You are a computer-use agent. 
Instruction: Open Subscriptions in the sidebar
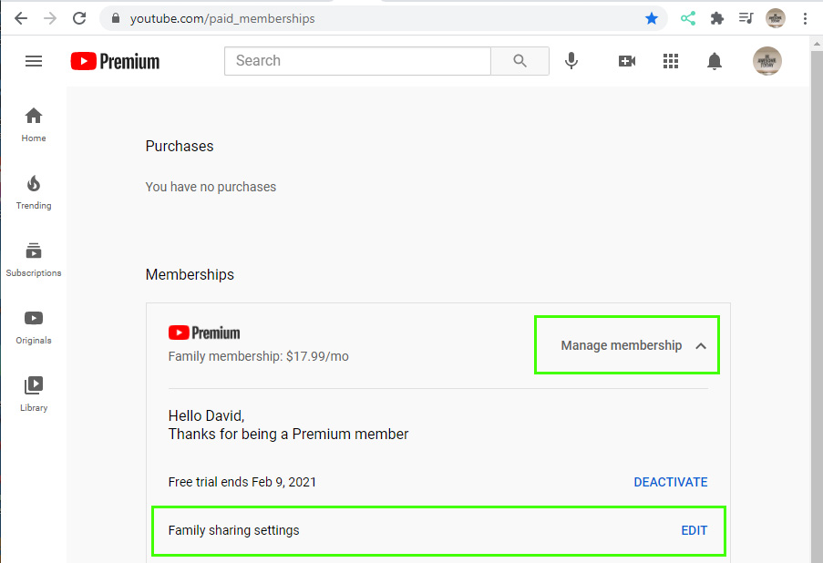pos(34,260)
